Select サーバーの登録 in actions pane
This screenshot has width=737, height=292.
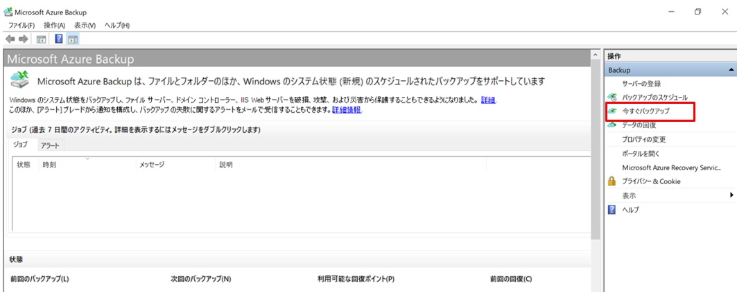pos(641,84)
